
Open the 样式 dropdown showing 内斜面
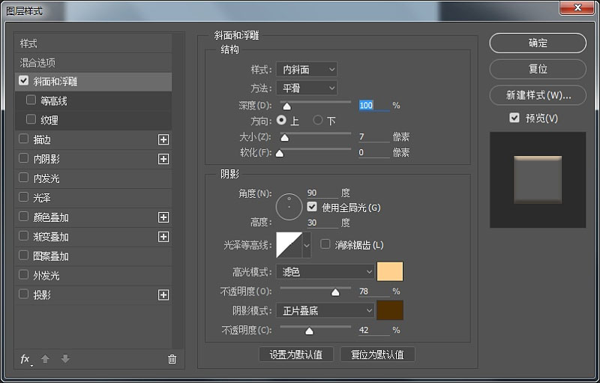pyautogui.click(x=307, y=70)
